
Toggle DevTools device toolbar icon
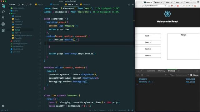tap(142, 71)
